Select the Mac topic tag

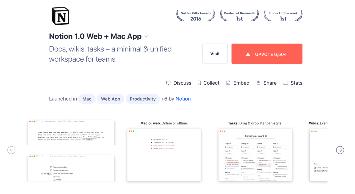pyautogui.click(x=87, y=99)
